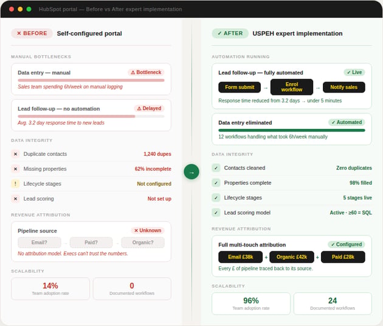The width and height of the screenshot is (383, 326).
Task: Click the 'Active · ≥60 = SQL' value
Action: coord(351,213)
